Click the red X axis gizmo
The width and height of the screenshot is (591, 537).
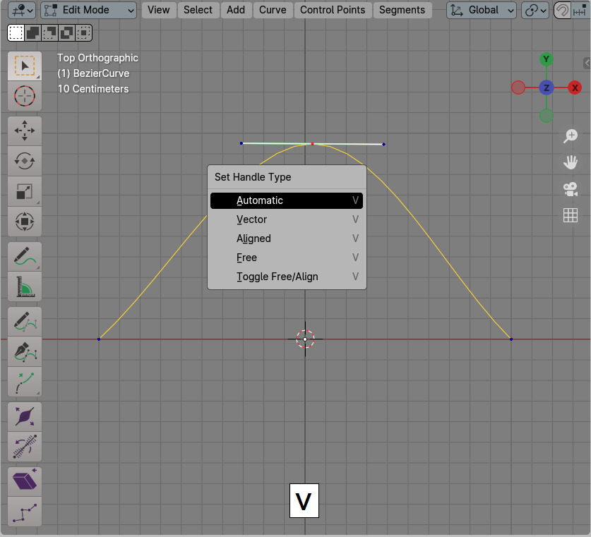pos(575,88)
